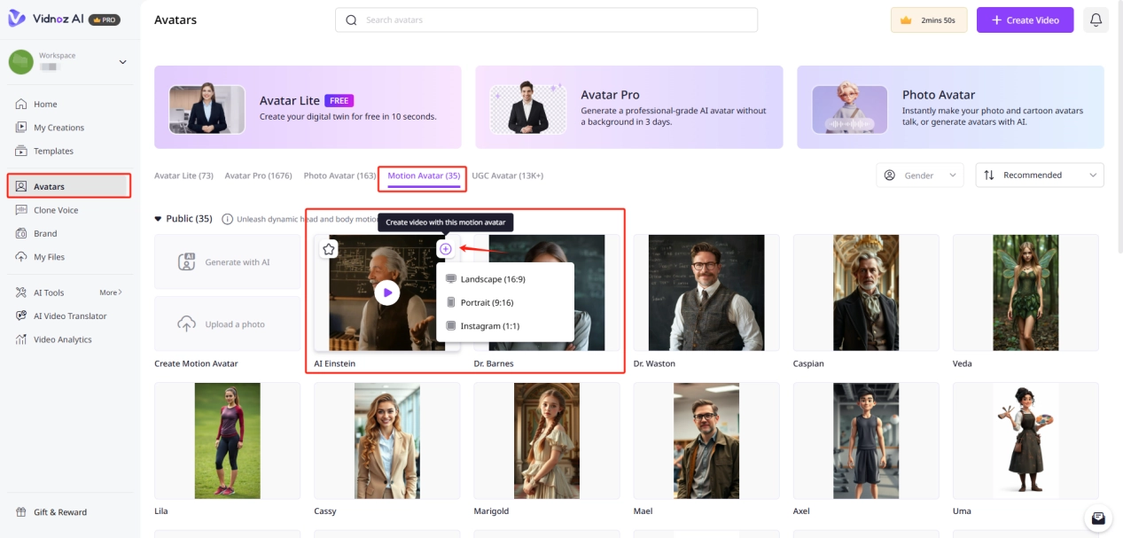Click the chat support icon
This screenshot has width=1123, height=538.
tap(1098, 518)
